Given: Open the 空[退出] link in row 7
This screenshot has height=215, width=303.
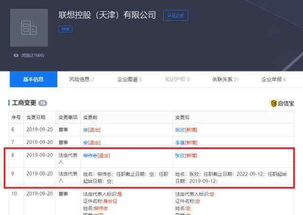Looking at the screenshot, I should pos(92,143).
